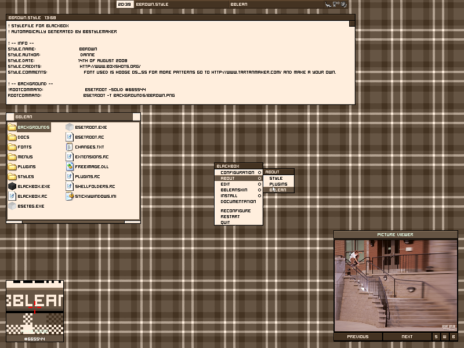Click the animal-shaped system tray icon
This screenshot has height=348, width=464.
[328, 4]
